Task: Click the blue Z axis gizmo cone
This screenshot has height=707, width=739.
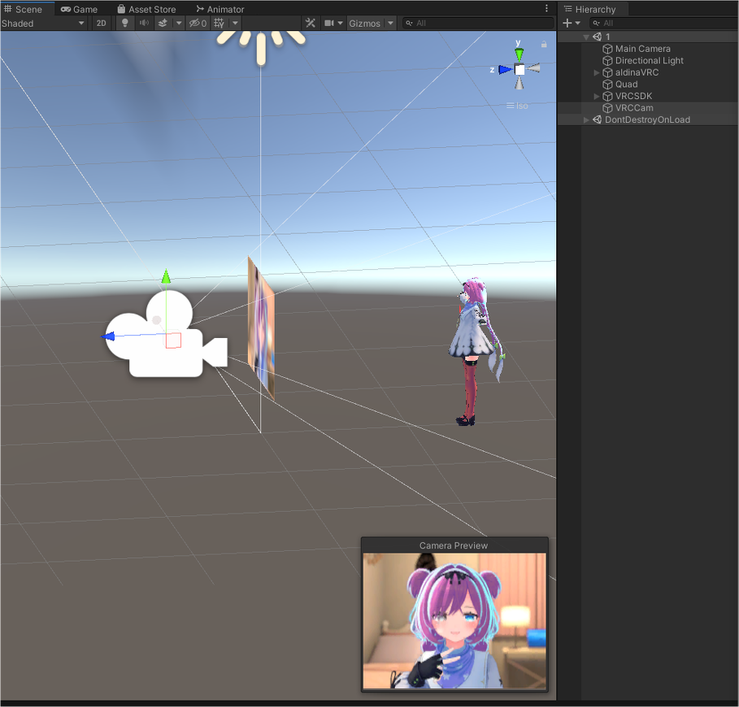Action: tap(505, 70)
